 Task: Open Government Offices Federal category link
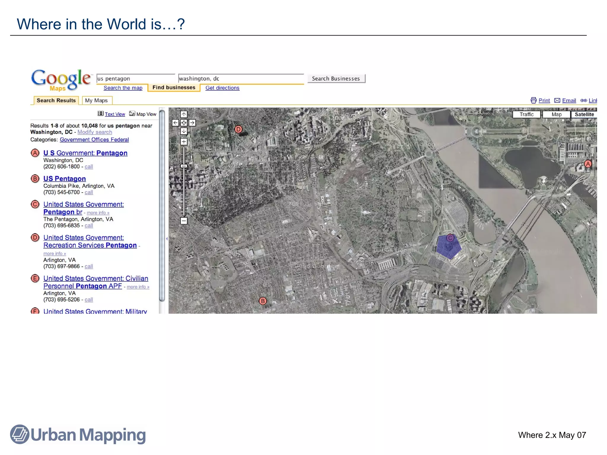(x=94, y=140)
